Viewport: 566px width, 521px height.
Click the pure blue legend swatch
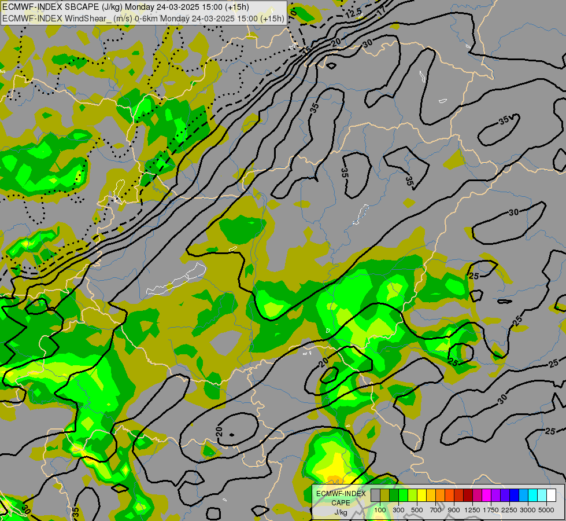click(x=514, y=495)
